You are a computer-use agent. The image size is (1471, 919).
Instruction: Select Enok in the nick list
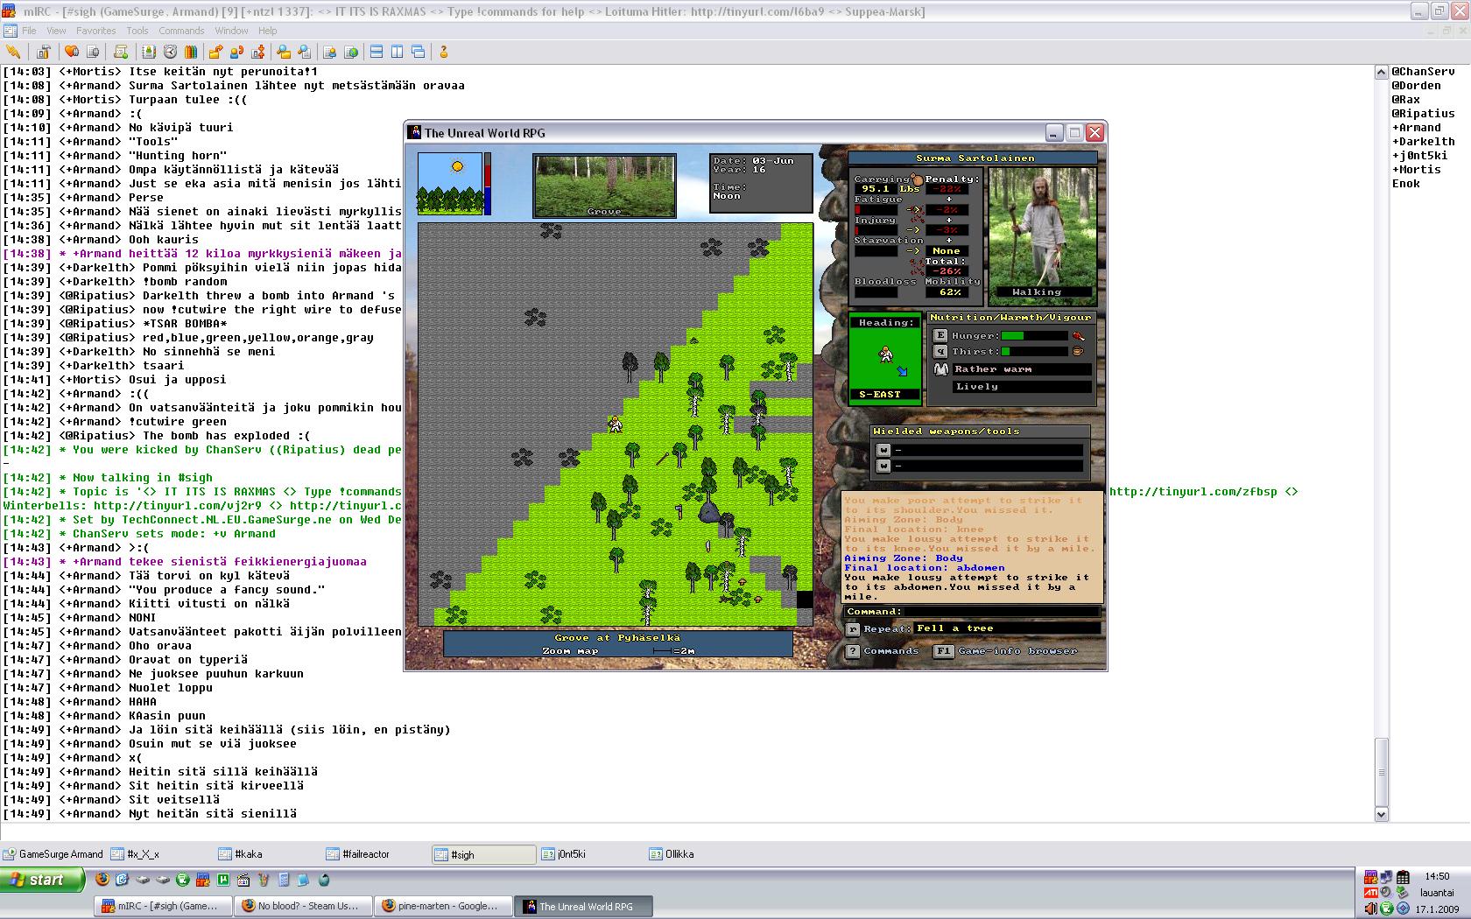pyautogui.click(x=1405, y=184)
